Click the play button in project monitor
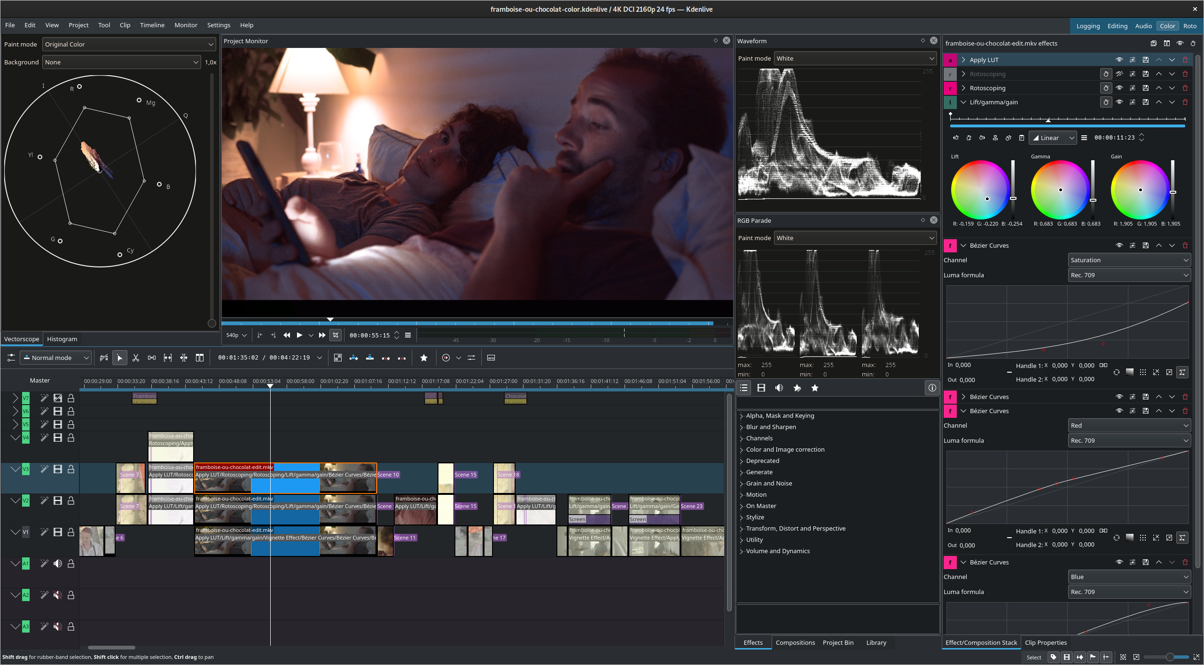 point(299,334)
